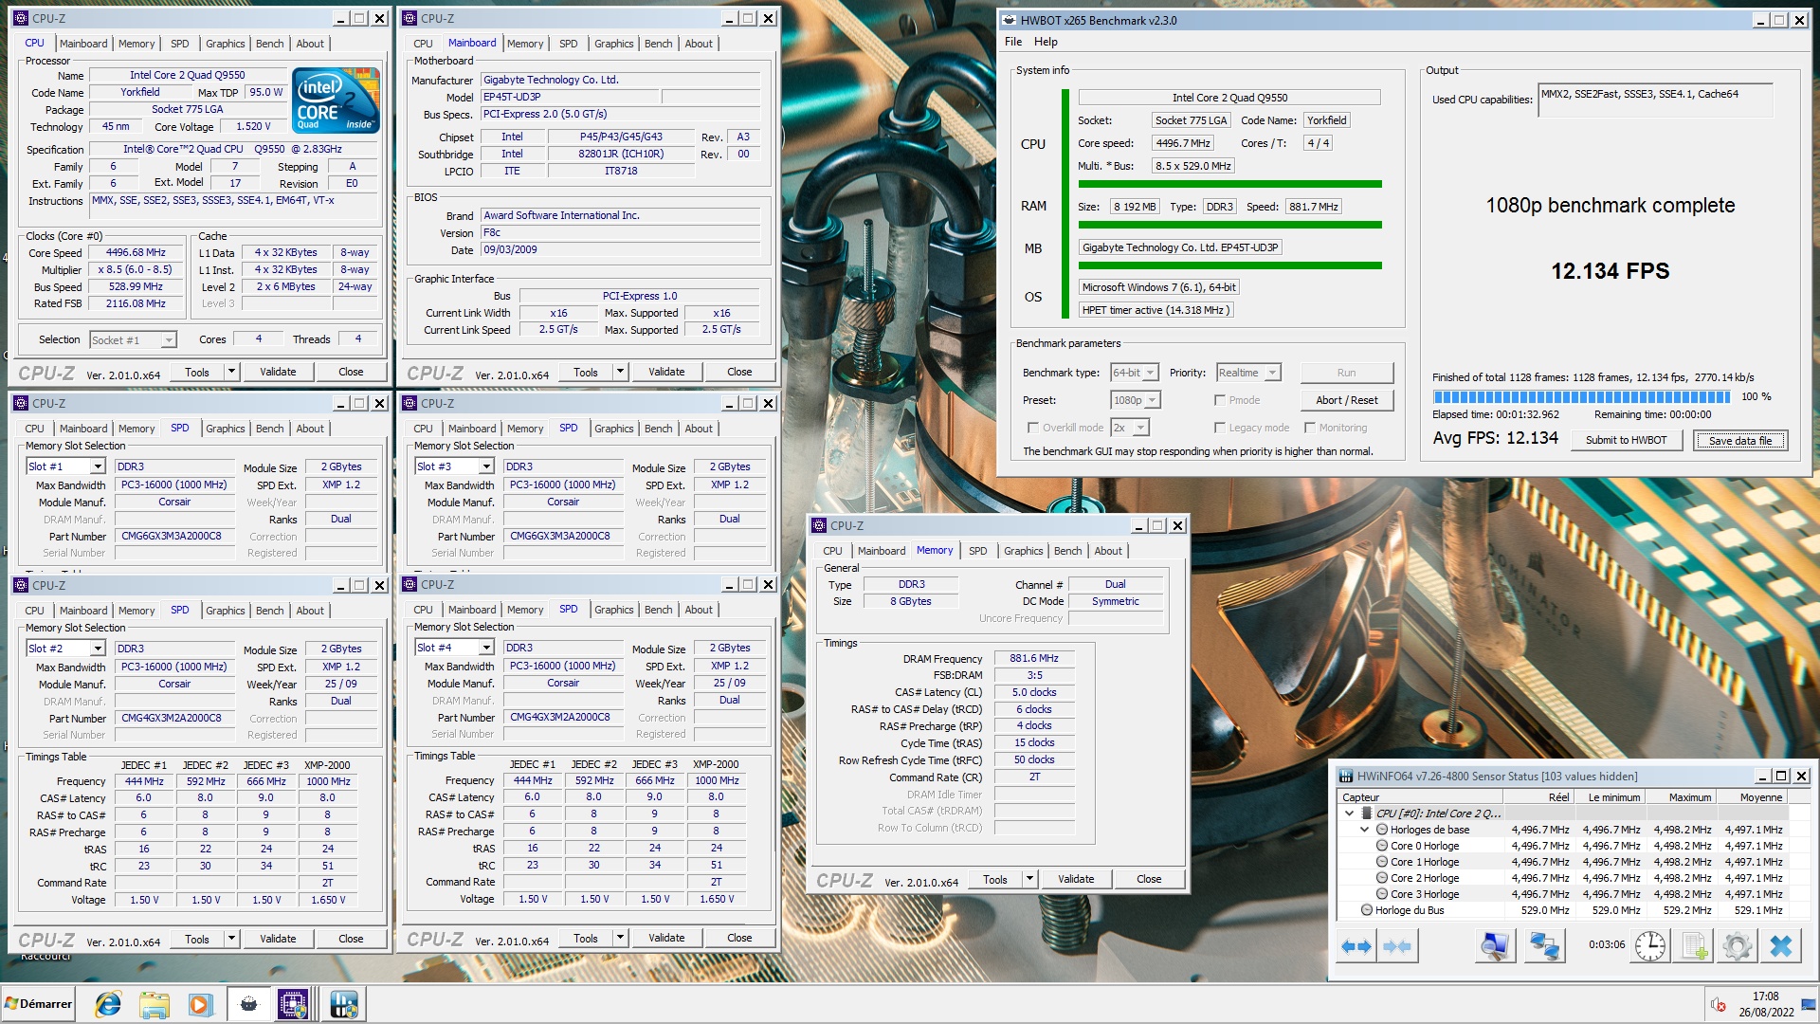Viewport: 1820px width, 1024px height.
Task: Check the Monitoring checkbox
Action: click(x=1309, y=428)
